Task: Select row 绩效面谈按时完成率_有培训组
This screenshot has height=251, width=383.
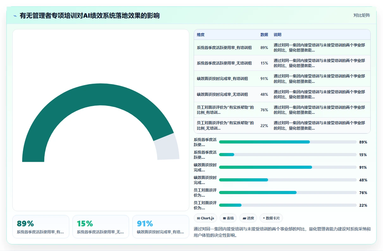Action: point(282,79)
